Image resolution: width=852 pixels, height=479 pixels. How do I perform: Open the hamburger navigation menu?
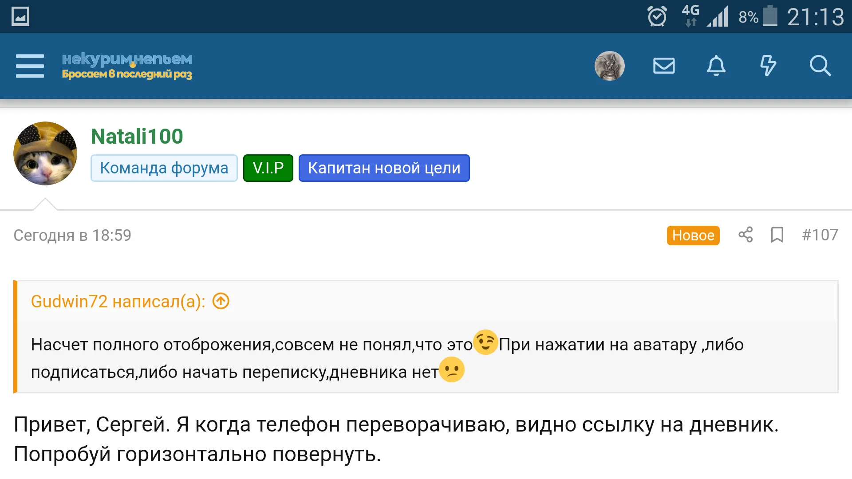29,66
